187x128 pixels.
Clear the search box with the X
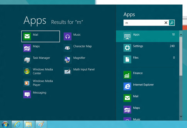166,23
